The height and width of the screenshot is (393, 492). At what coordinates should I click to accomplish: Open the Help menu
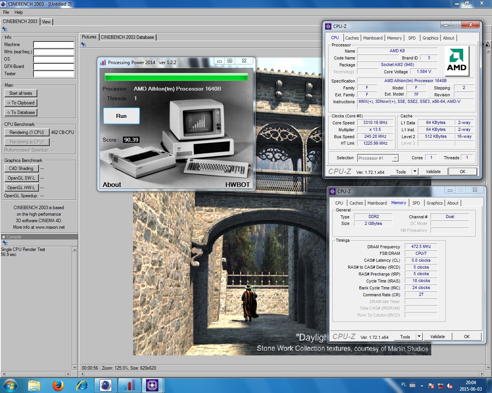click(x=18, y=12)
